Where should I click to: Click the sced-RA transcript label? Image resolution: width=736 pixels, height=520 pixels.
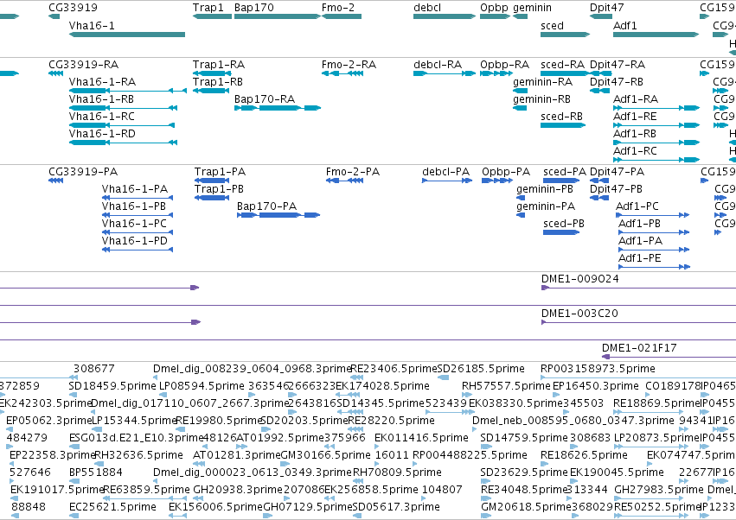(x=563, y=64)
